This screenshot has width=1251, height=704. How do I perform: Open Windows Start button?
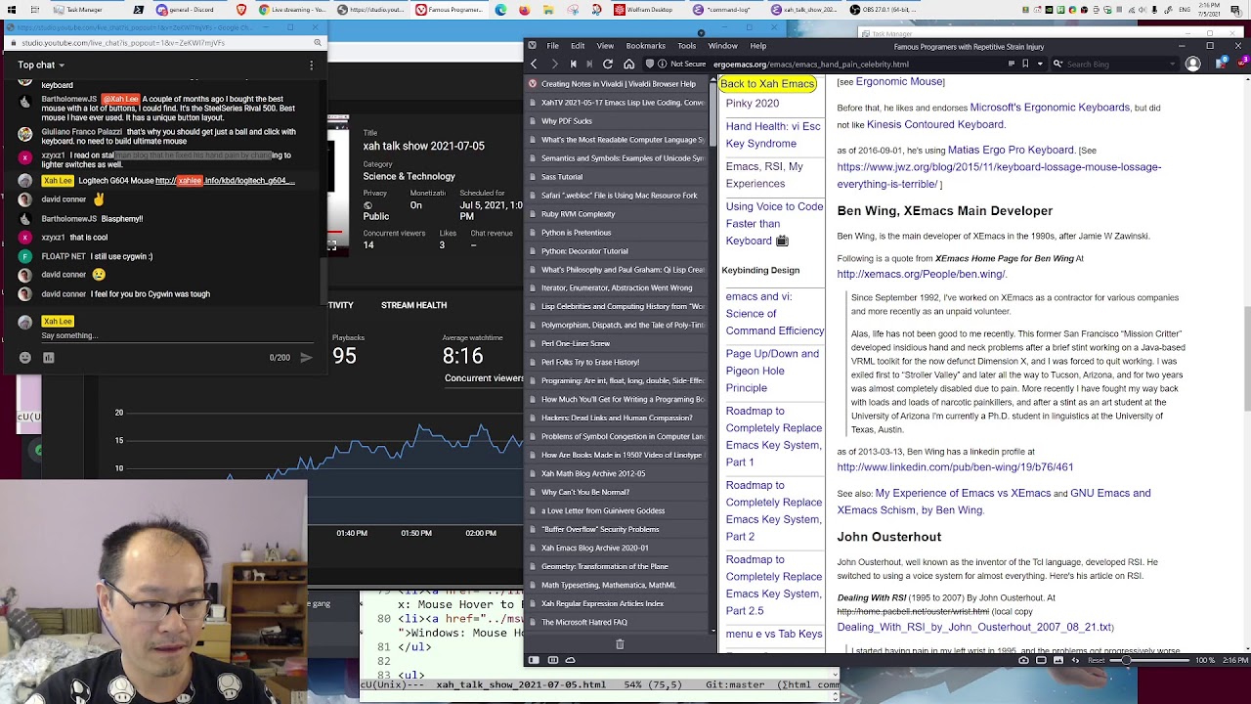[11, 10]
